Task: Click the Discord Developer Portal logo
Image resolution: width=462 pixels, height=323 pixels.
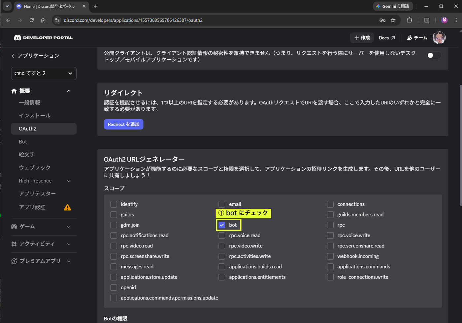Action: [x=43, y=38]
